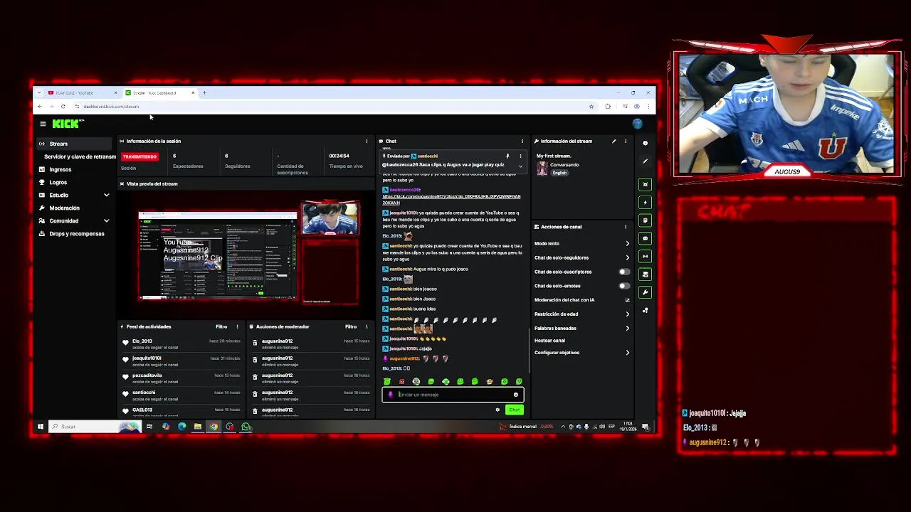911x512 pixels.
Task: Open Modo lento options chevron
Action: [x=627, y=243]
